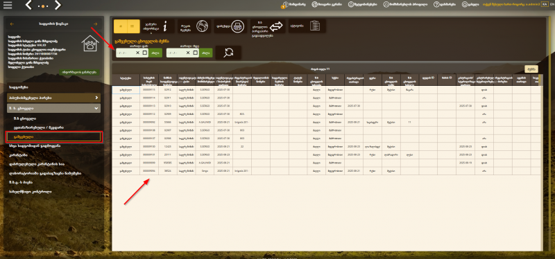555x259 pixels.
Task: Open calendar picker in second date field
Action: point(196,53)
